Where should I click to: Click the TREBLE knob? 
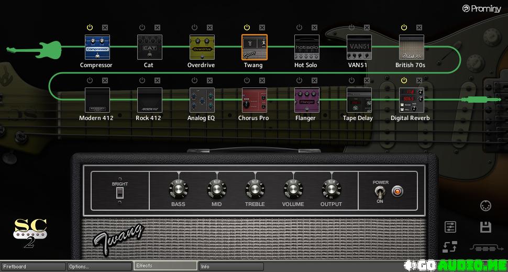pyautogui.click(x=255, y=189)
